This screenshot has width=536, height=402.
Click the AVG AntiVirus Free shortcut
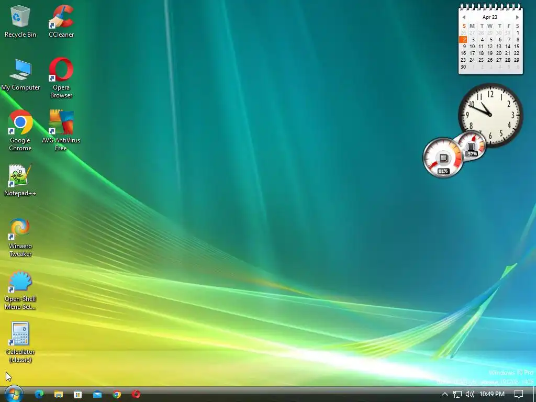(x=61, y=130)
